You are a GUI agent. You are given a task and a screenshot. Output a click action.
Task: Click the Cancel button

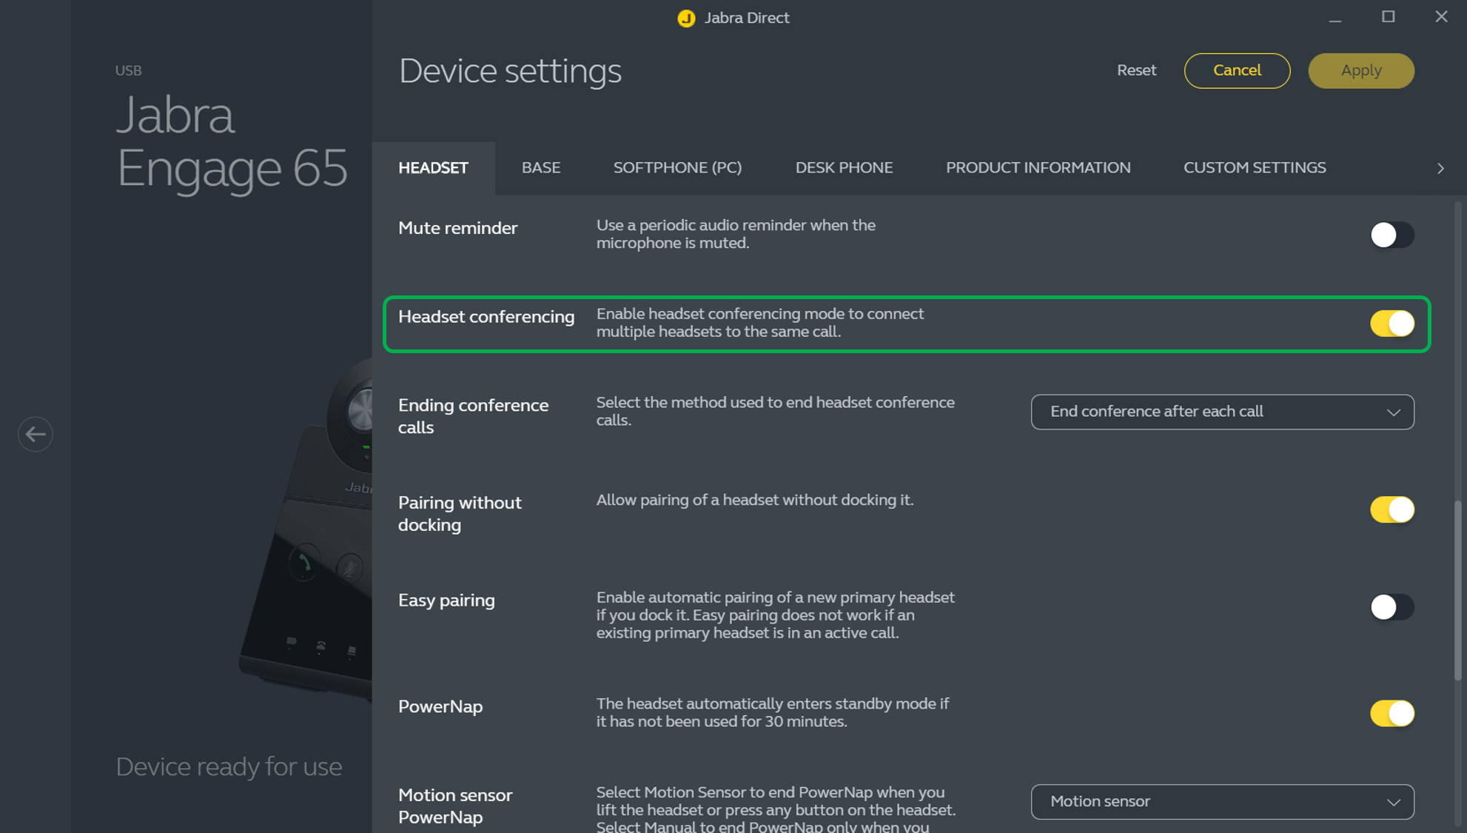1237,70
